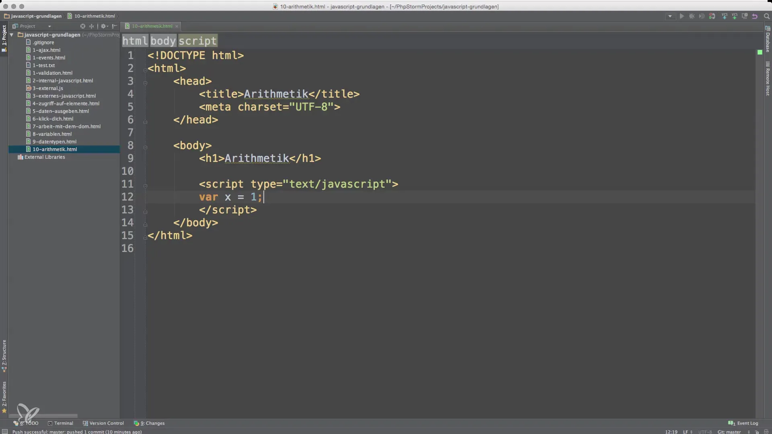Fold html tag at line 2
The image size is (772, 434).
pyautogui.click(x=145, y=70)
